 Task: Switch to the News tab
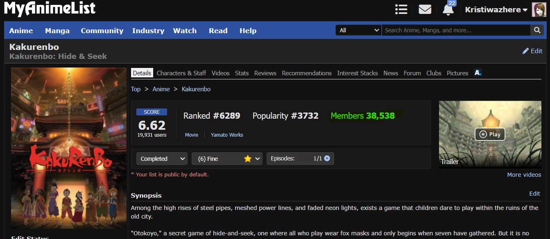coord(391,73)
